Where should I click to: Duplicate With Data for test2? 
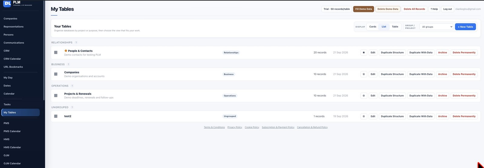421,116
